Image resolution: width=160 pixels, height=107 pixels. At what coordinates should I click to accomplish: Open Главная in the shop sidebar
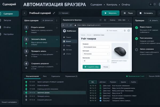pos(70,37)
